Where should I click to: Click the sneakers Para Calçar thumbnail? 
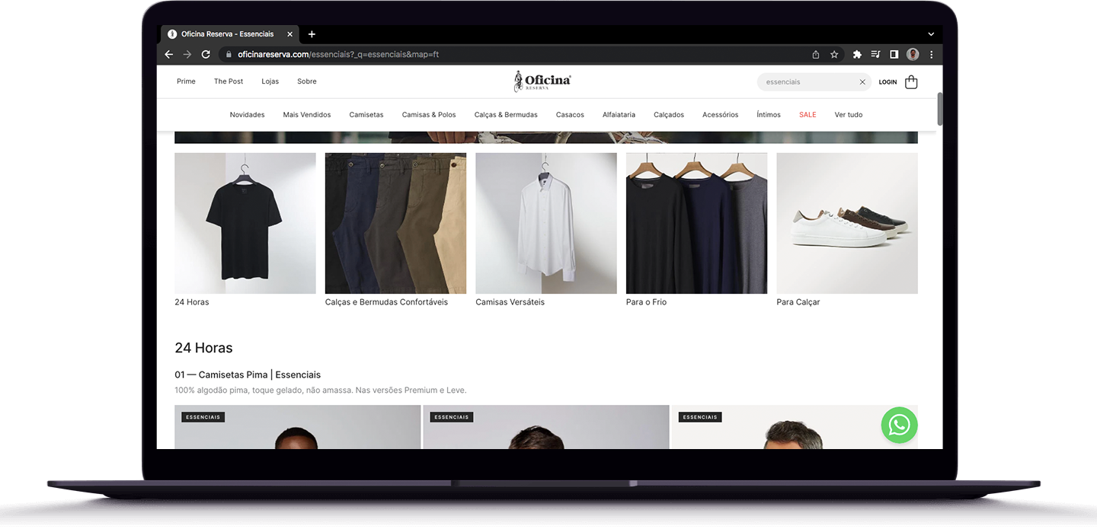click(847, 223)
